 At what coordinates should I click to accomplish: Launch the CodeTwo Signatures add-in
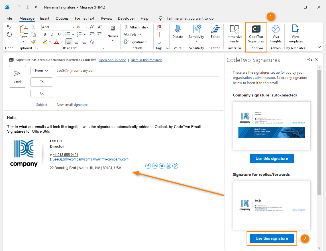click(x=256, y=34)
